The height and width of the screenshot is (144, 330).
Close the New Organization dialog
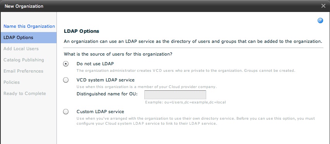click(x=323, y=6)
